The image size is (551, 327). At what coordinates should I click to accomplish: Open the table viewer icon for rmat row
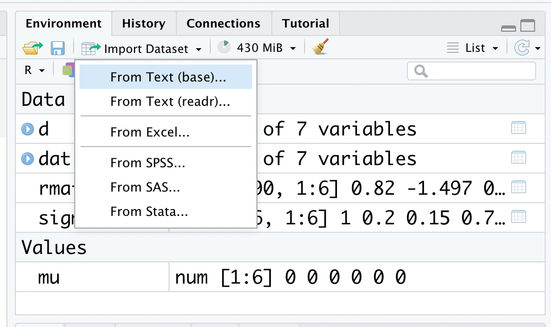(x=518, y=187)
